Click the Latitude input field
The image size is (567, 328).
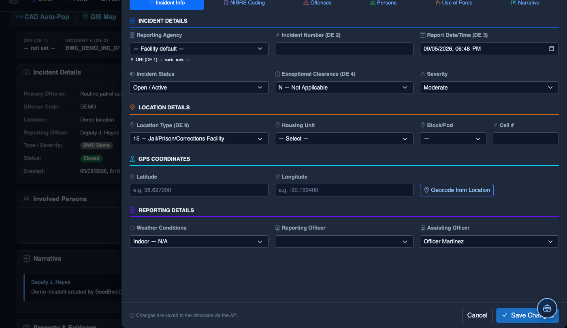199,190
